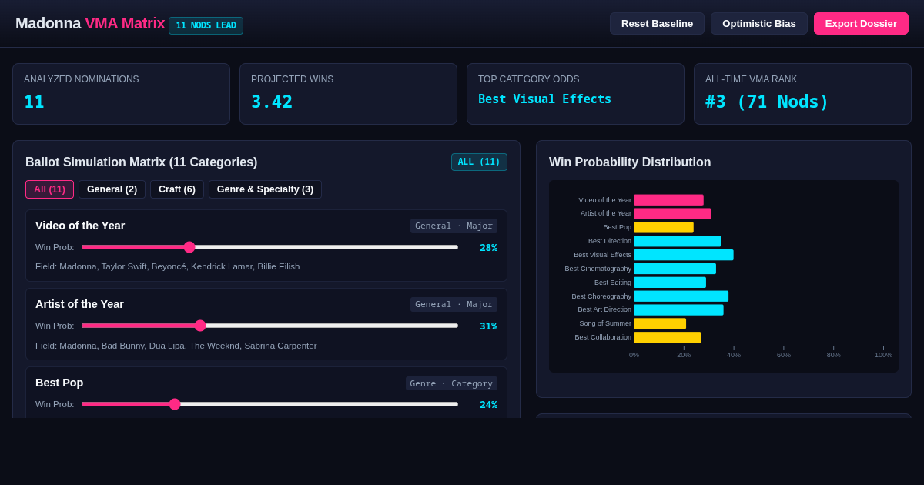Export Dossier from the header
Image resolution: width=924 pixels, height=485 pixels.
point(861,23)
